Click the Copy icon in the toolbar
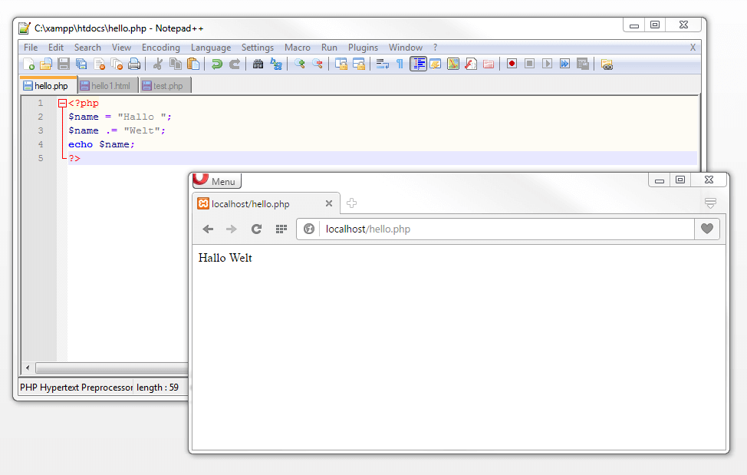747x475 pixels. tap(176, 64)
